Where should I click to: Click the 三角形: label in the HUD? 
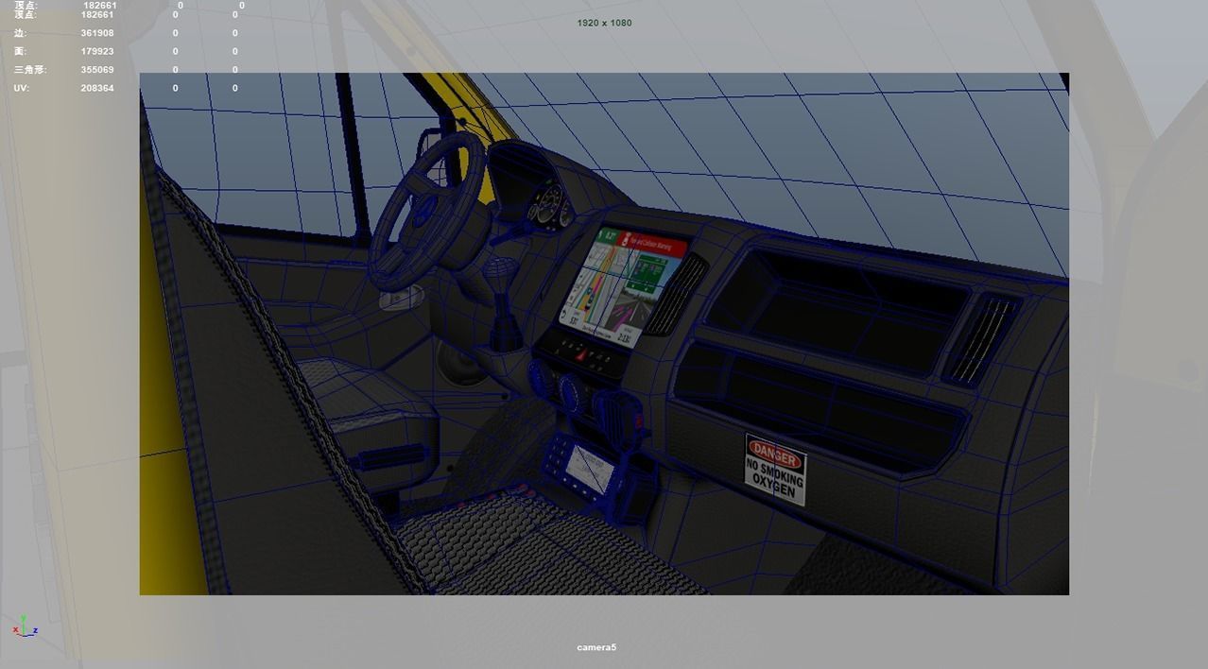click(29, 70)
